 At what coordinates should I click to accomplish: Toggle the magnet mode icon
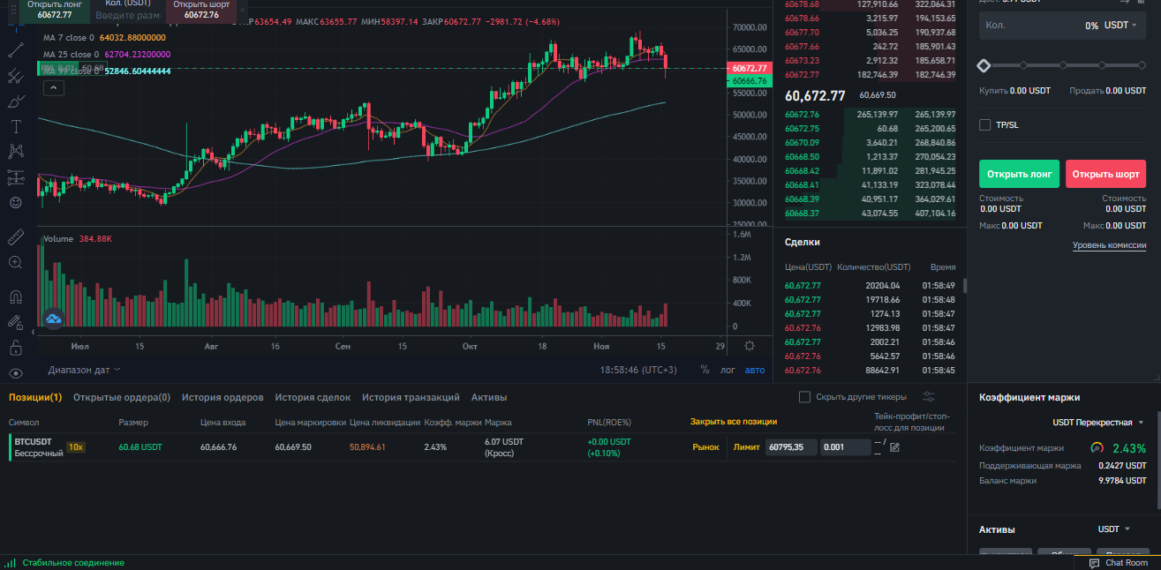click(x=15, y=296)
